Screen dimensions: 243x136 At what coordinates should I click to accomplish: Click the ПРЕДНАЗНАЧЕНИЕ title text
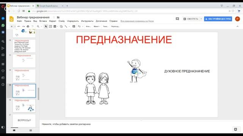pyautogui.click(x=124, y=40)
